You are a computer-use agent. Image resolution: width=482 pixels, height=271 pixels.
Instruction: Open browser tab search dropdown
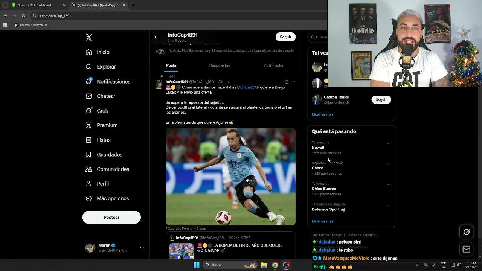coord(5,5)
